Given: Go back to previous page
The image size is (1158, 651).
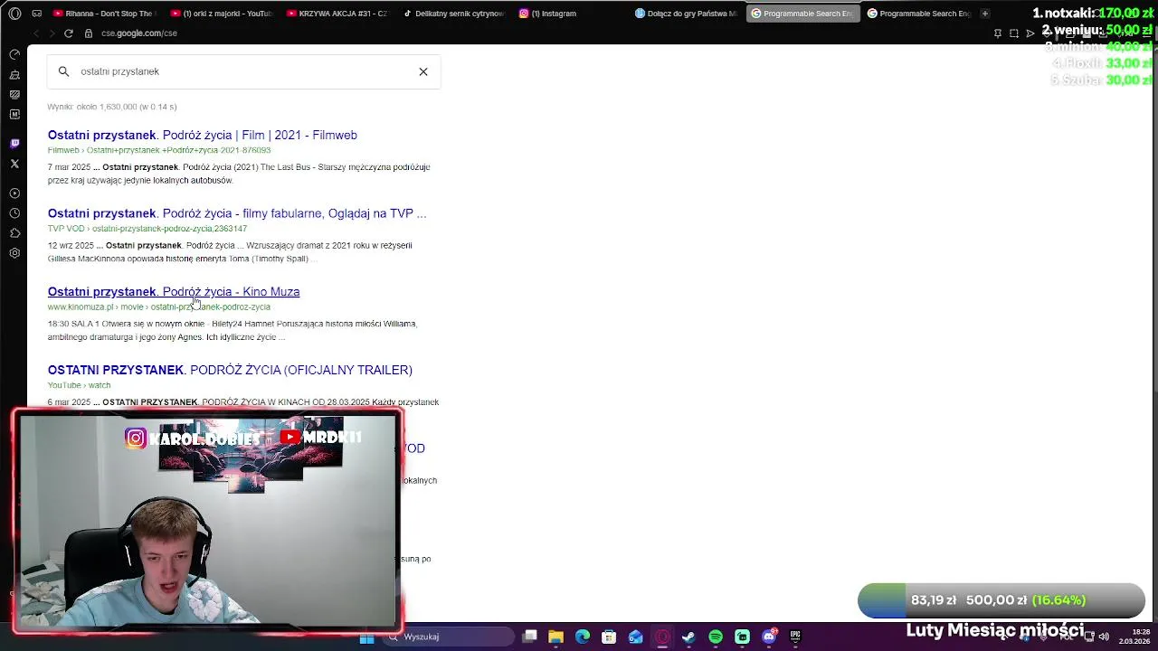Looking at the screenshot, I should pos(36,33).
